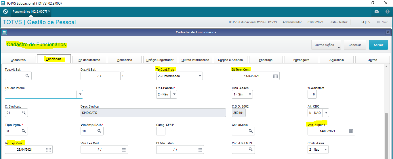
Task: Switch to the Endereço tab
Action: (266, 60)
